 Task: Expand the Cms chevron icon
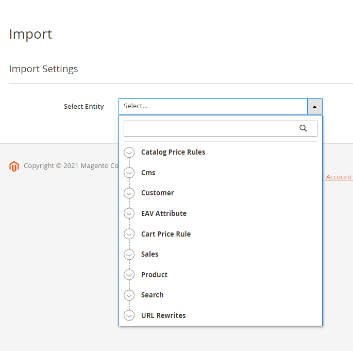click(129, 173)
